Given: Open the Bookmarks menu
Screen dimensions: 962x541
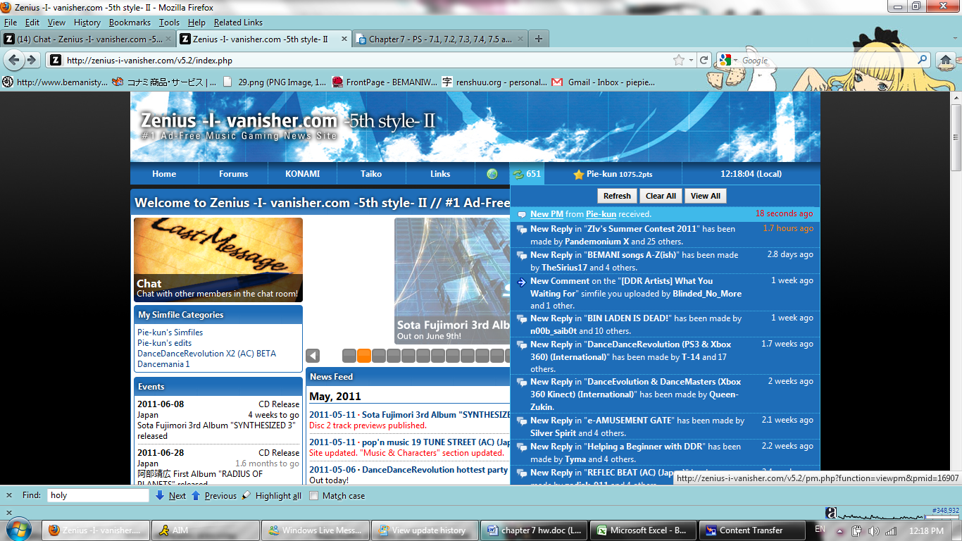Looking at the screenshot, I should (x=130, y=23).
